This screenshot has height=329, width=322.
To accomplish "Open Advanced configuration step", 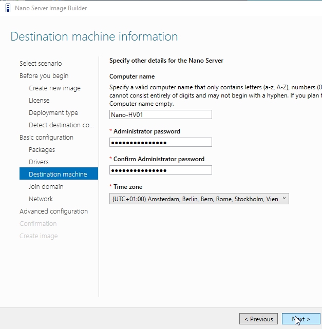I will (x=53, y=211).
